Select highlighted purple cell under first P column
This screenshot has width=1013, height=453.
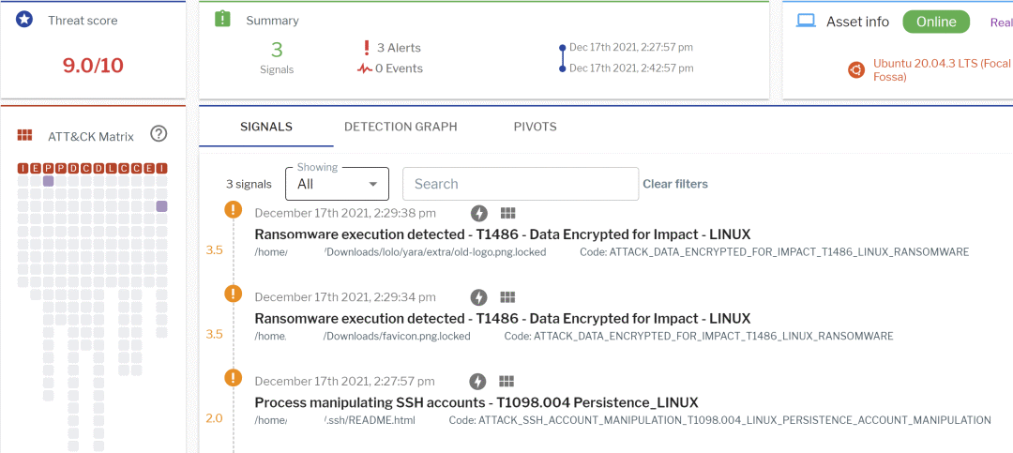click(49, 181)
